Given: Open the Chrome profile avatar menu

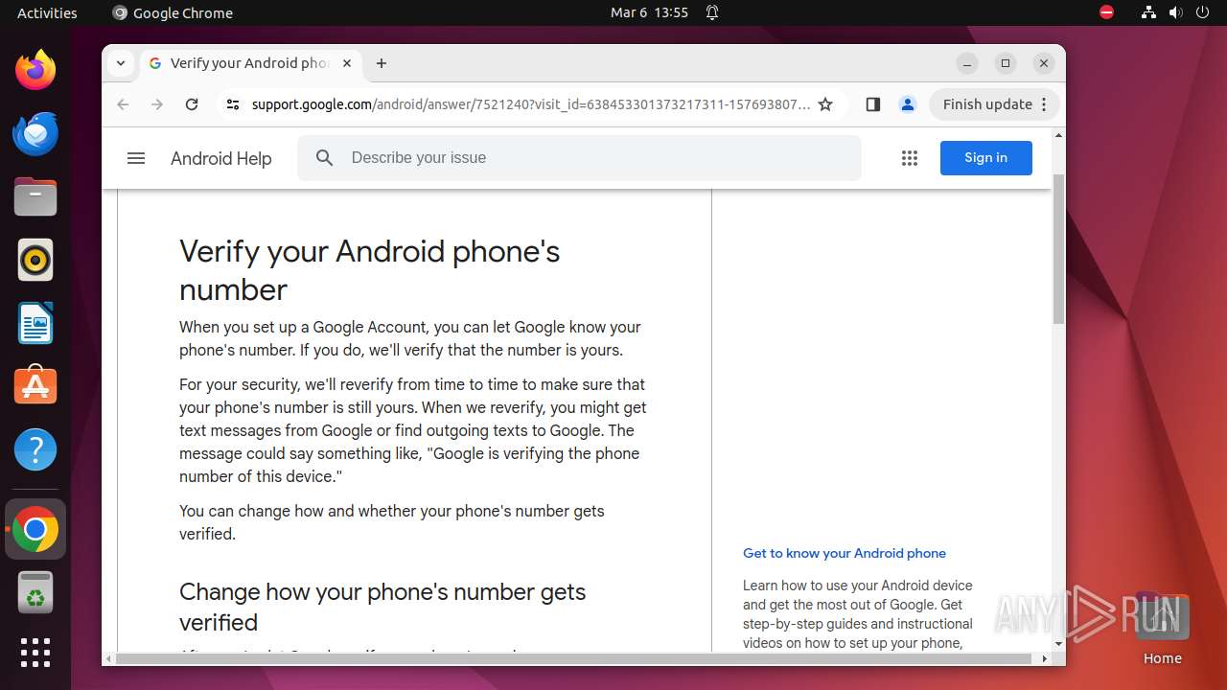Looking at the screenshot, I should pos(908,104).
